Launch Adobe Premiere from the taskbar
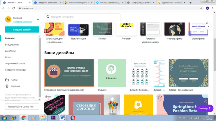This screenshot has height=121, width=216. (x=53, y=118)
